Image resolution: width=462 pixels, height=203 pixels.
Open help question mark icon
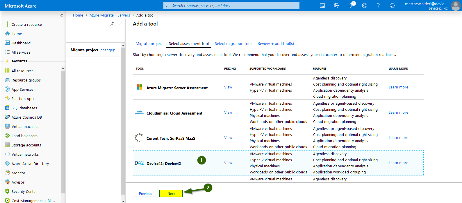(x=378, y=6)
